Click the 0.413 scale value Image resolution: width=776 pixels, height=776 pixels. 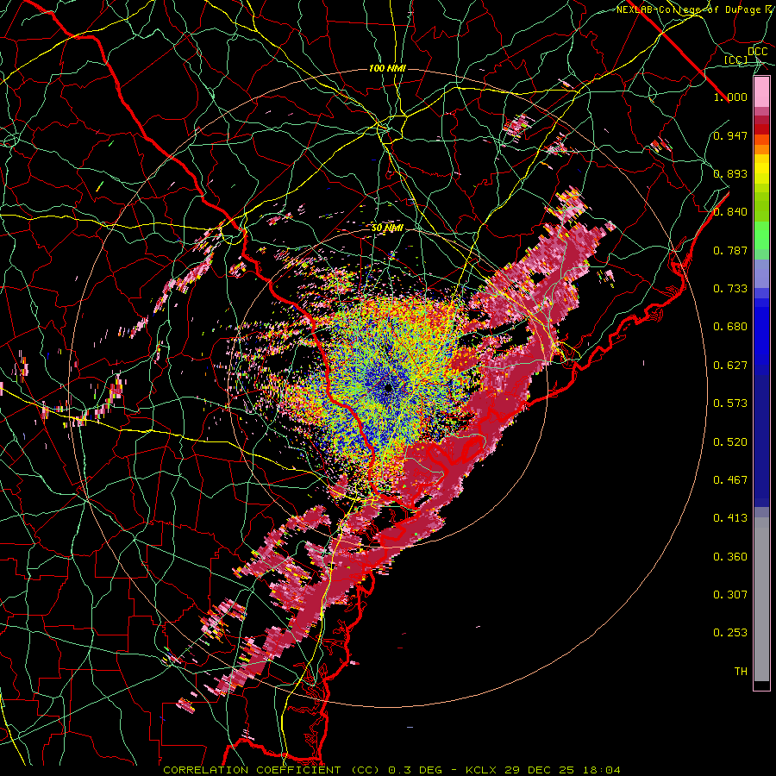click(x=730, y=518)
